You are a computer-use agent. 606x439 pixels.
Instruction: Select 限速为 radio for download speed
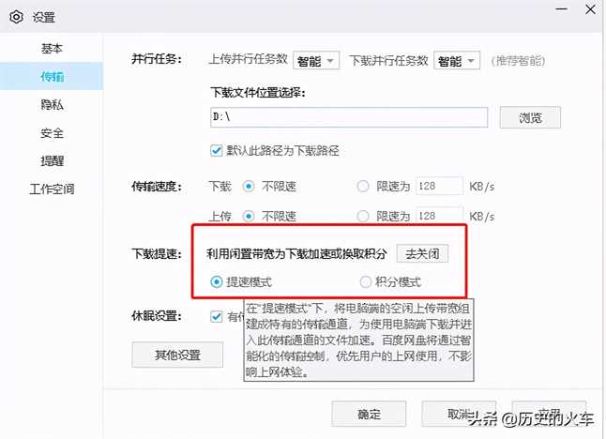point(363,186)
